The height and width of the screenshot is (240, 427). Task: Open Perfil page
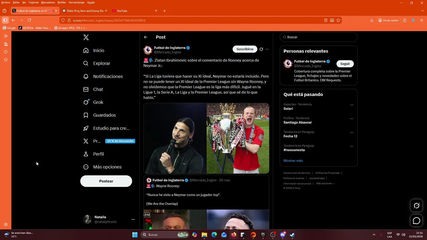(x=94, y=154)
